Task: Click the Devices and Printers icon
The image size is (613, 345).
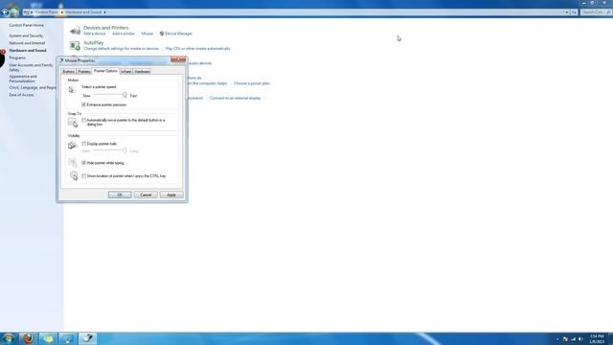Action: 75,31
